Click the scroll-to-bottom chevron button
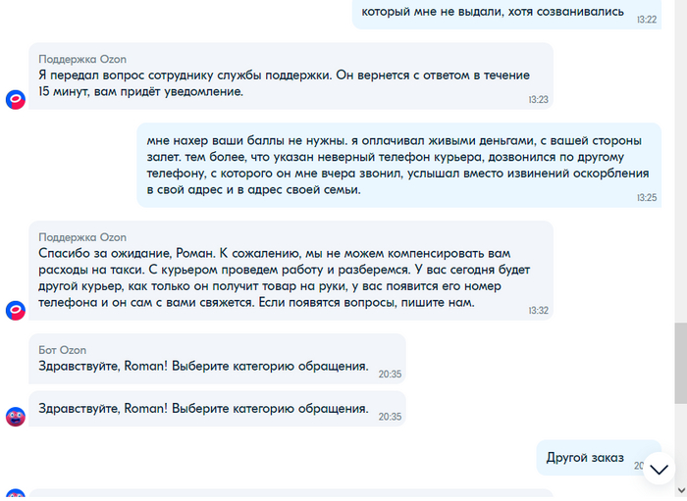Viewport: 687px width, 501px height. tap(659, 469)
